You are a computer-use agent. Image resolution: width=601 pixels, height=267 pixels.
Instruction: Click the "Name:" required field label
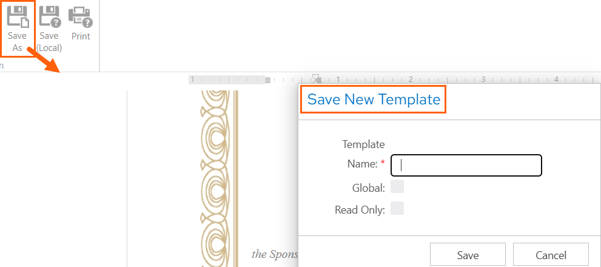366,164
